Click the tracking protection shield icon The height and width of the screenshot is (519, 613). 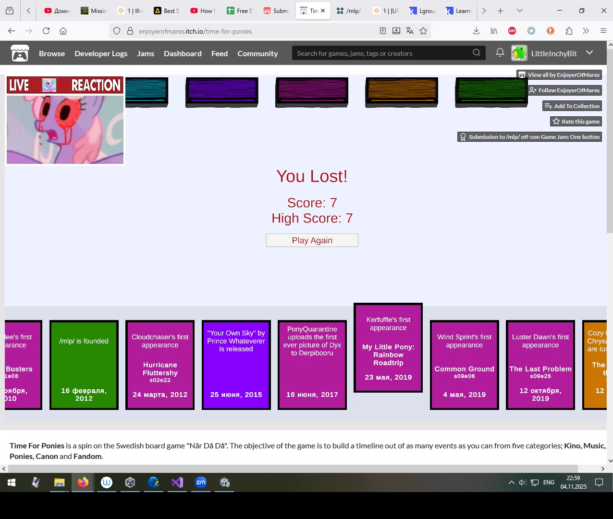click(x=117, y=31)
